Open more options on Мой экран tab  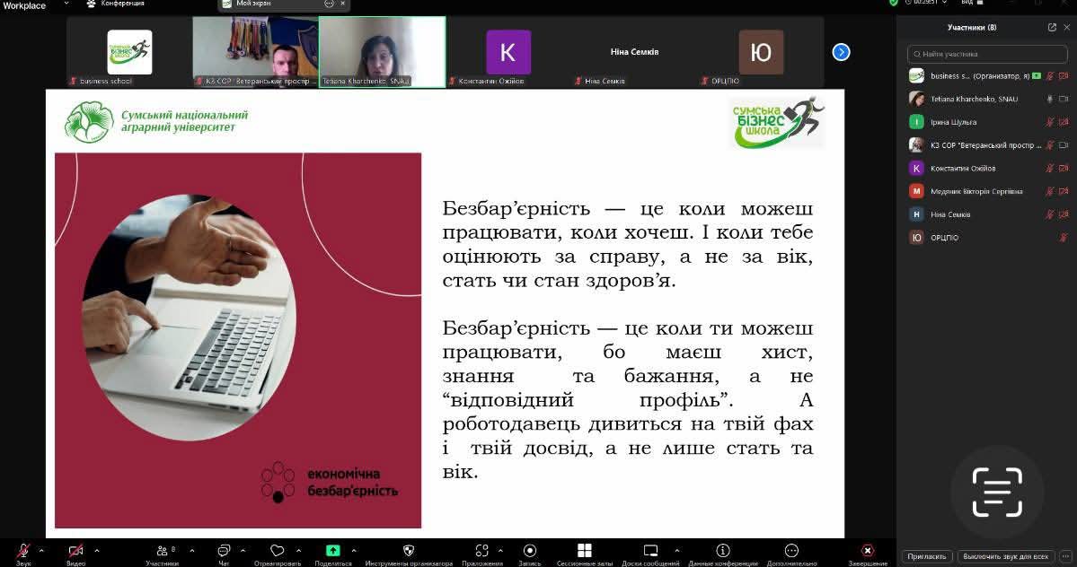click(x=329, y=4)
